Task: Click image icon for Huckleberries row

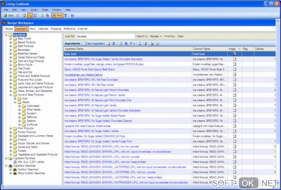Action: [x=235, y=74]
